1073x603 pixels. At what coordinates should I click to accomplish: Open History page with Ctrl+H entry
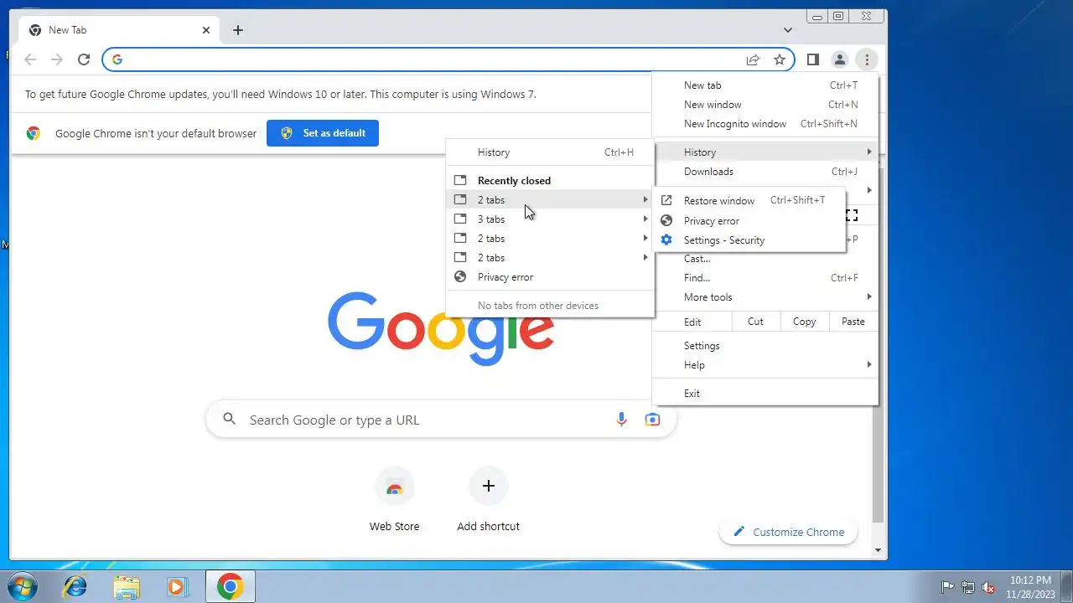coord(550,152)
